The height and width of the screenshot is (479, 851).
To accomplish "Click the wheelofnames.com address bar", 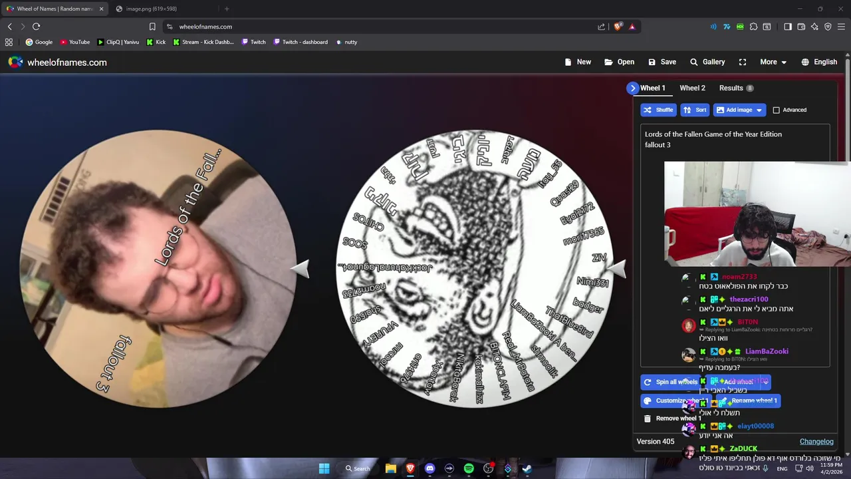I will coord(382,27).
